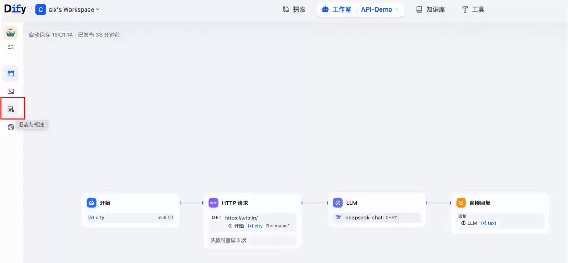
Task: Select the orchestrate workflow sidebar icon
Action: (11, 74)
